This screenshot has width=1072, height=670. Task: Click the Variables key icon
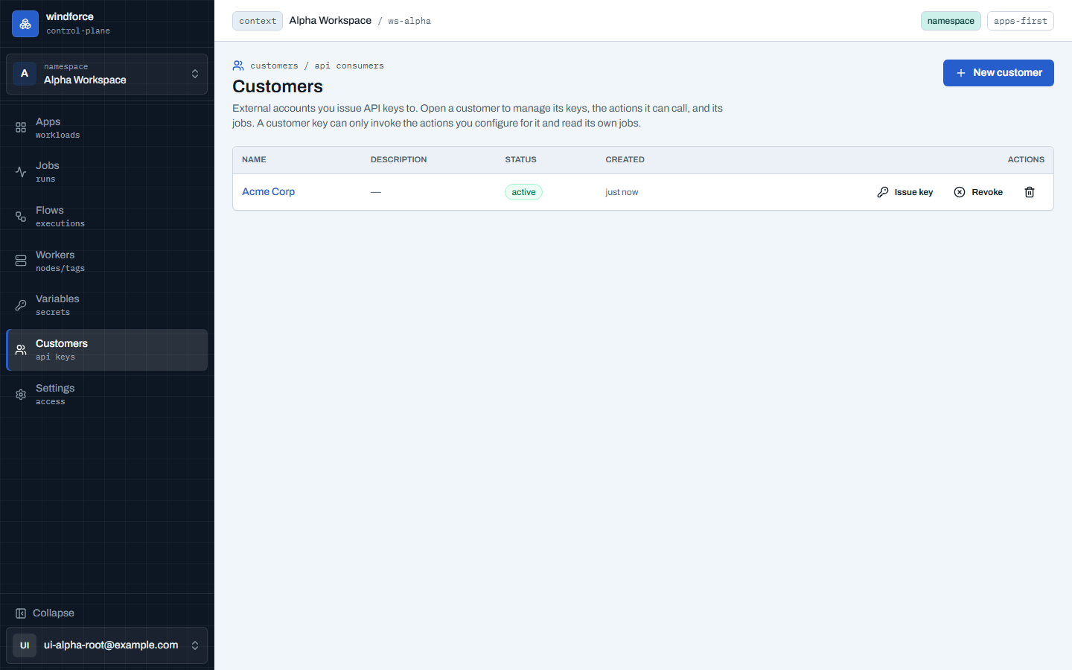coord(21,305)
